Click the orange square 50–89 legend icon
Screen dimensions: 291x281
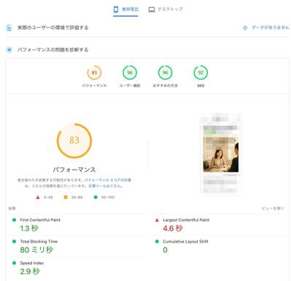click(x=66, y=197)
